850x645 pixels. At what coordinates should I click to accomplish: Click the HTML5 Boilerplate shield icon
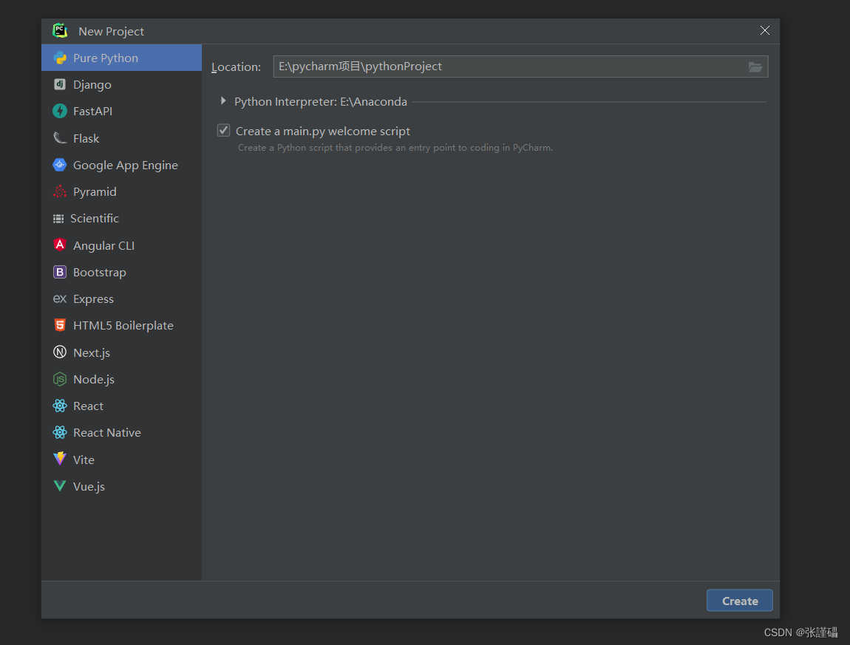coord(60,325)
